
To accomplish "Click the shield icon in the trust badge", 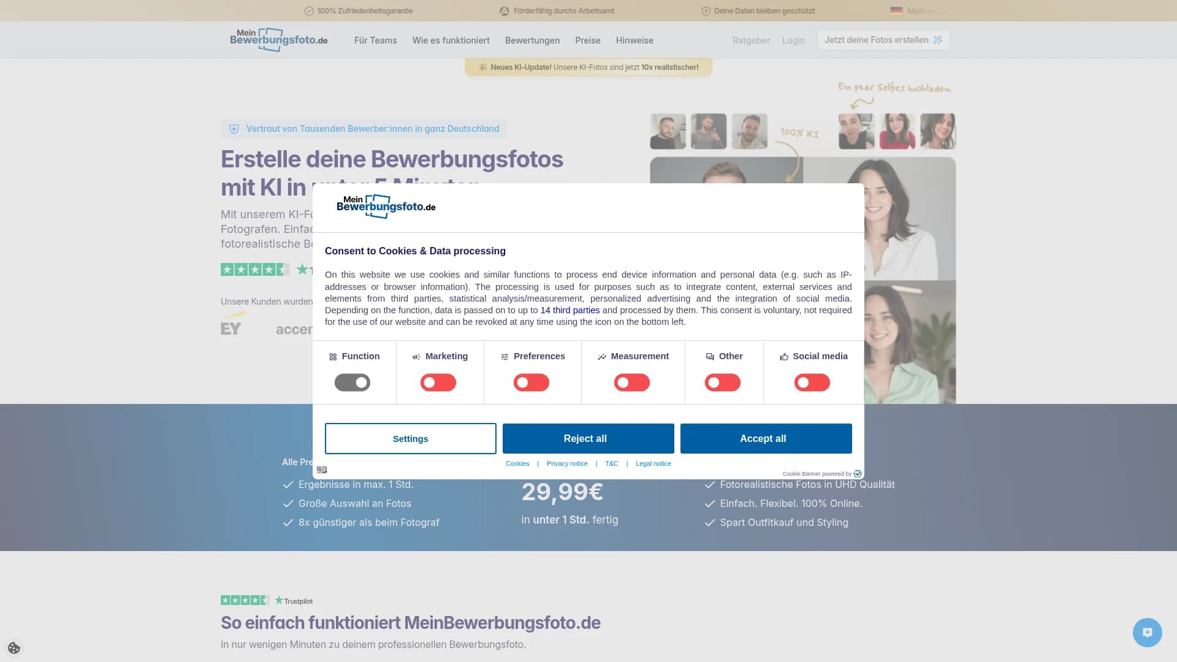I will [234, 129].
